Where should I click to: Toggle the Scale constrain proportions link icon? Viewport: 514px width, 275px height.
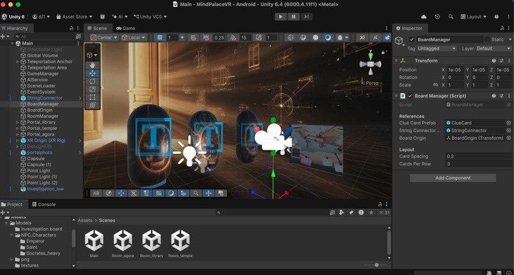coord(436,85)
